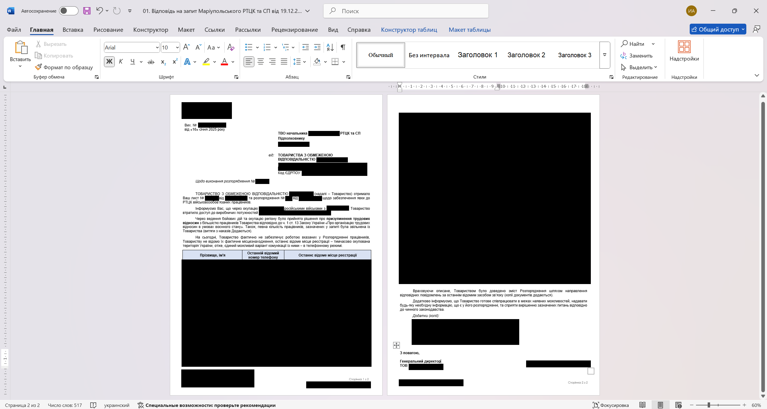Expand the Выделить dropdown
The width and height of the screenshot is (767, 409).
tap(656, 67)
